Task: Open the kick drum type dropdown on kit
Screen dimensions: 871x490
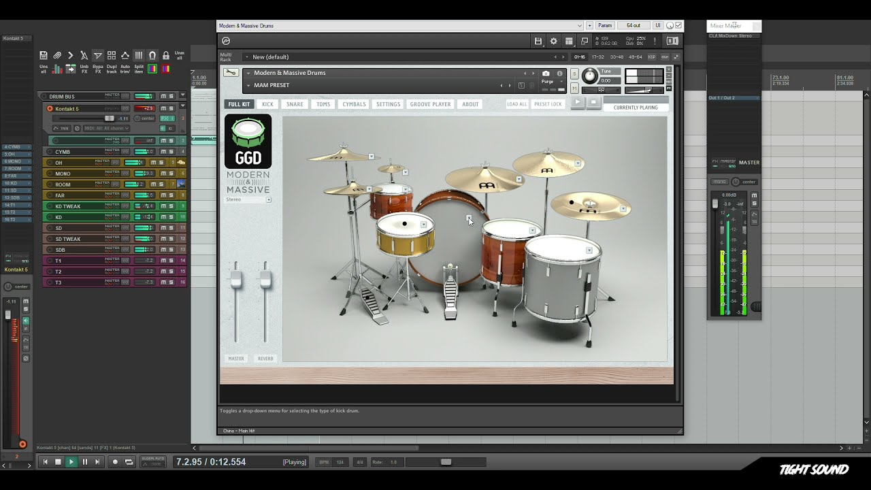Action: (469, 218)
